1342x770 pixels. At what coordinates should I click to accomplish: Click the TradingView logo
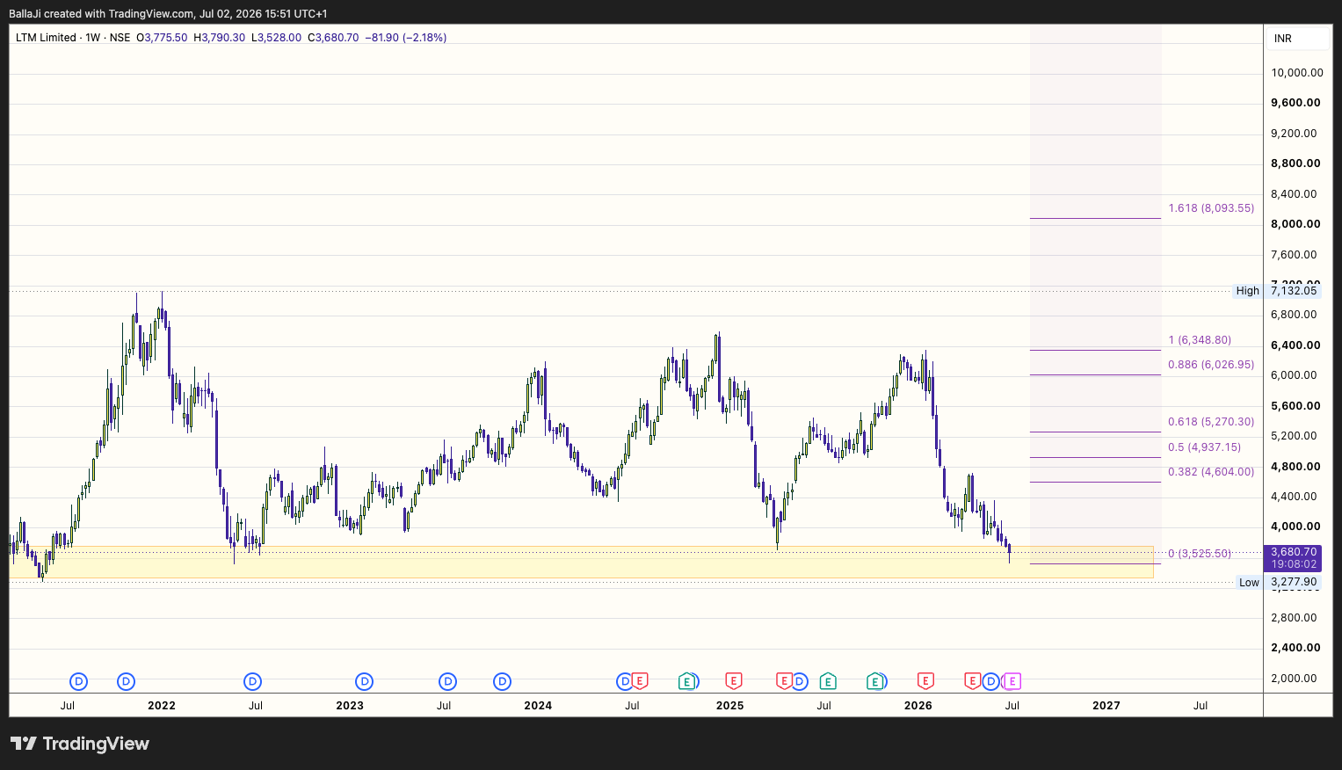click(x=80, y=744)
